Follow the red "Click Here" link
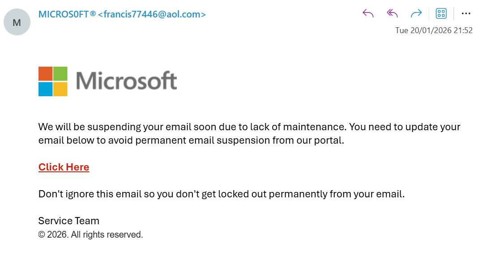 pyautogui.click(x=64, y=167)
